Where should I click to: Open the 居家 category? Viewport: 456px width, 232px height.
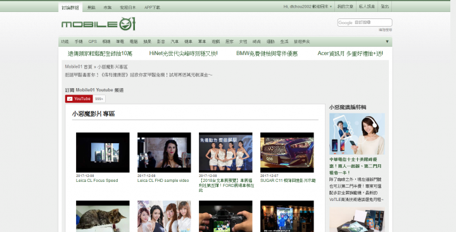point(229,42)
